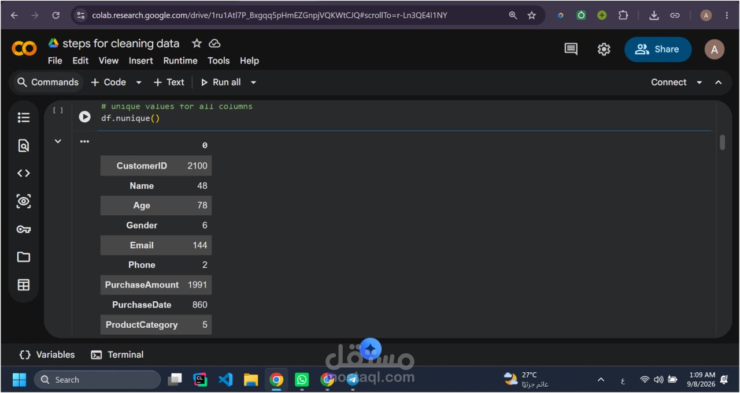Open the eye-shaped data inspector sidebar icon
This screenshot has height=393, width=740.
pos(23,201)
